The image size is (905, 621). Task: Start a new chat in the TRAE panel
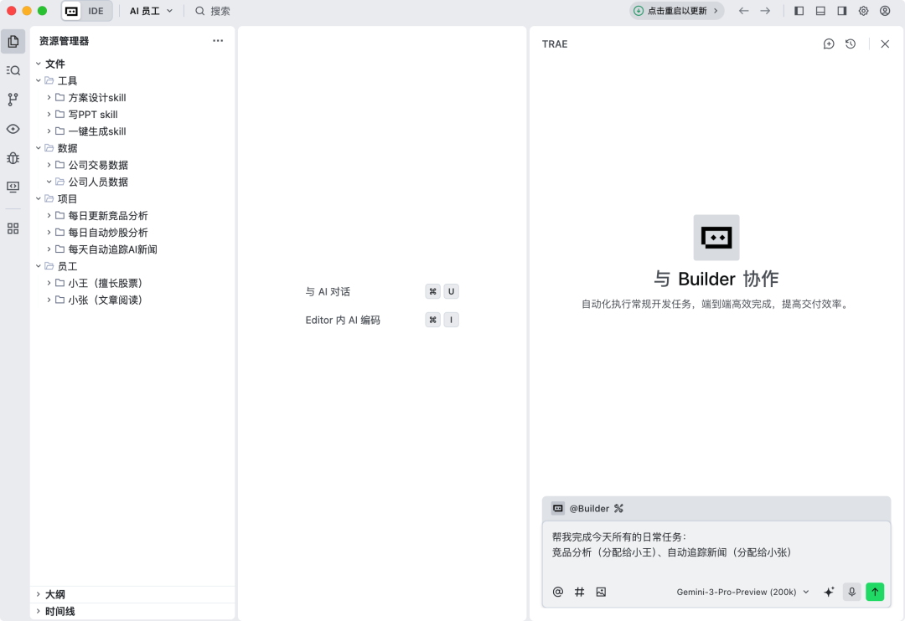point(829,44)
